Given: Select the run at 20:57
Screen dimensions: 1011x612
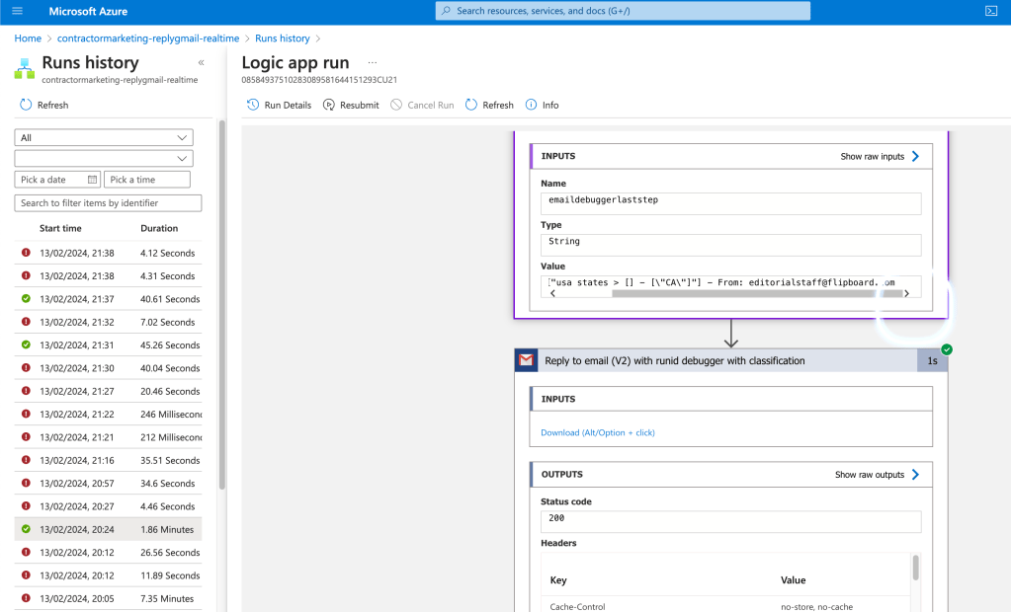Looking at the screenshot, I should [x=108, y=483].
